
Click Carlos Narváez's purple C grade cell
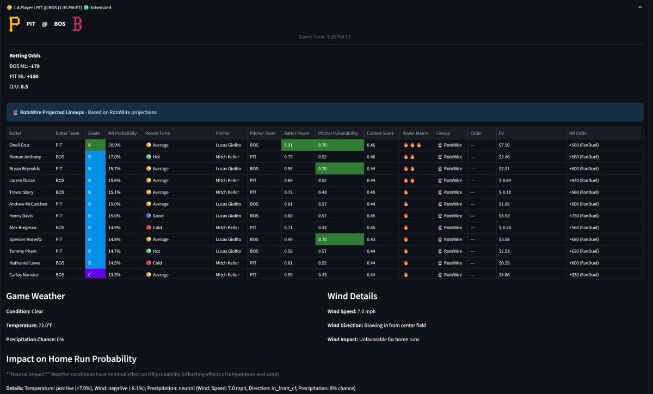click(95, 275)
